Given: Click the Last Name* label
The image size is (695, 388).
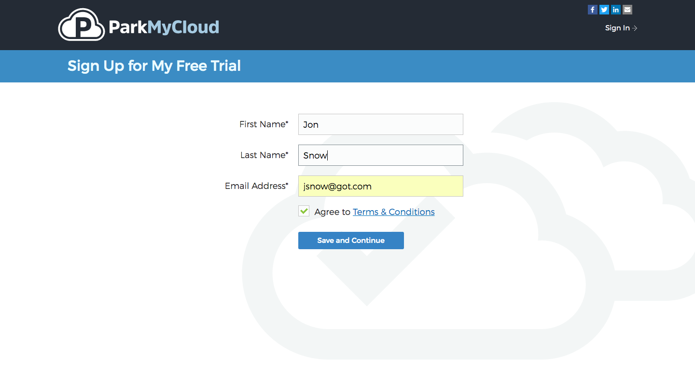Looking at the screenshot, I should (x=264, y=155).
